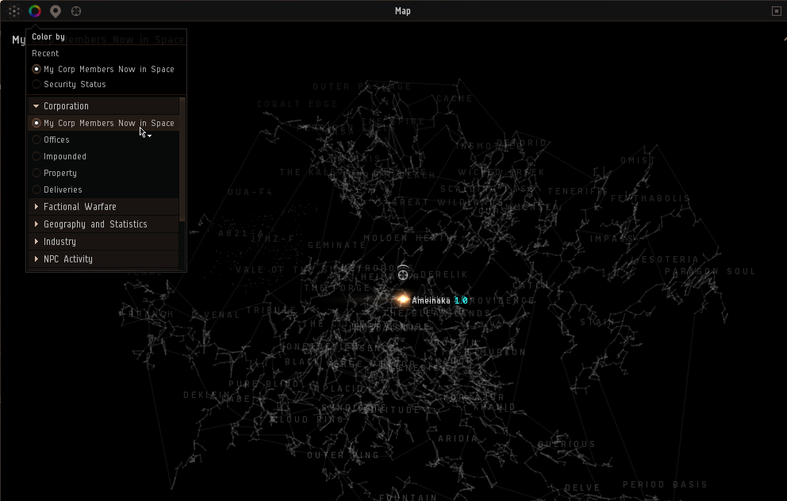The width and height of the screenshot is (787, 501).
Task: Click the DELVE region label
Action: coord(582,488)
